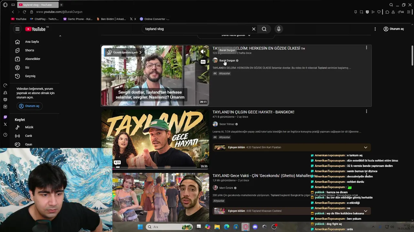Open YouTube bookmark in bookmarks bar
The image size is (414, 232).
tap(19, 19)
